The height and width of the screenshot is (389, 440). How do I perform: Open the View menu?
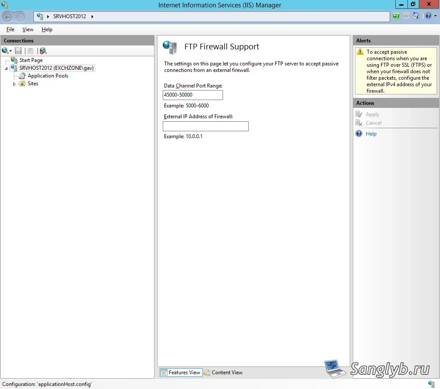28,29
